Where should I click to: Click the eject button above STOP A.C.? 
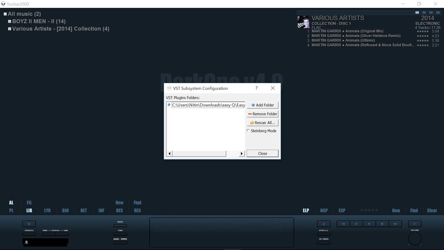click(x=323, y=224)
